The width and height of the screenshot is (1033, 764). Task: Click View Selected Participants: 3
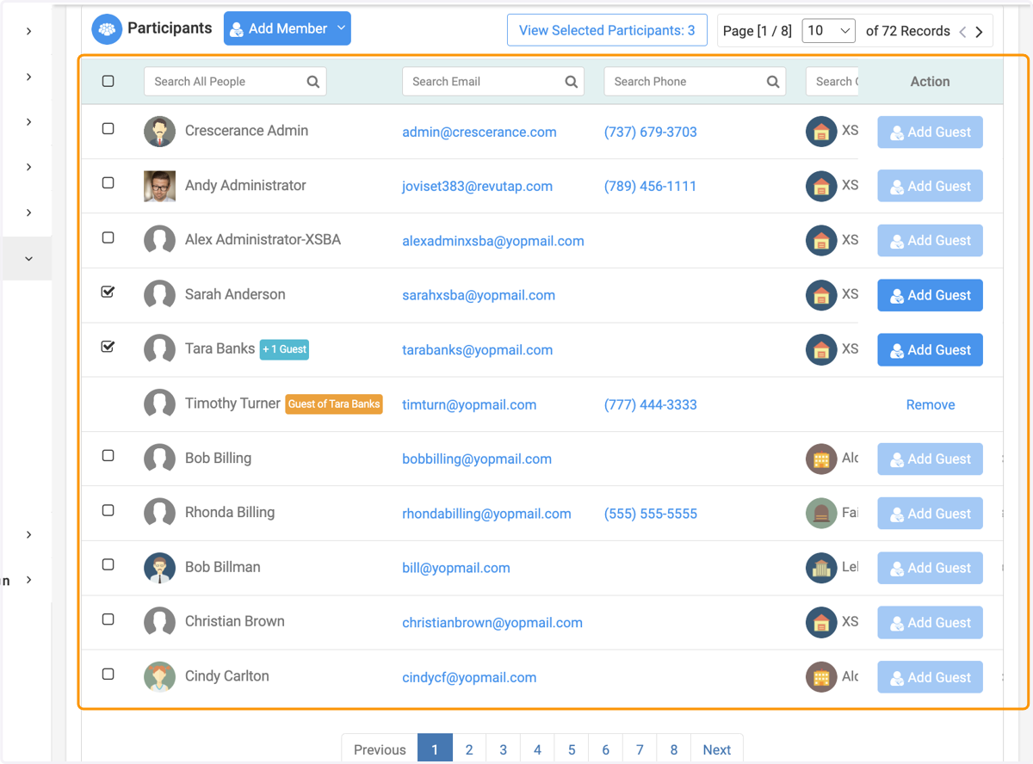click(x=607, y=30)
